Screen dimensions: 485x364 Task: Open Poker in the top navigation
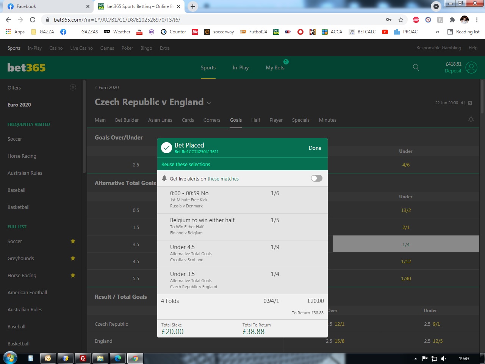127,48
